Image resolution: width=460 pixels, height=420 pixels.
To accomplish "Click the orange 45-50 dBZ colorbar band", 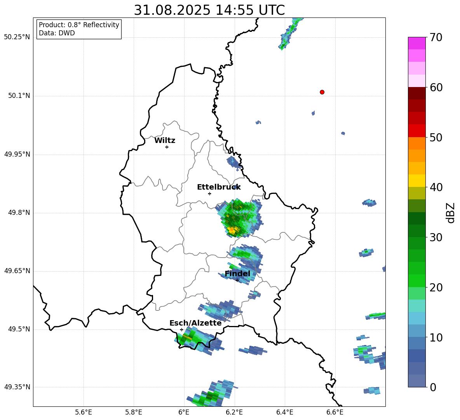I will (416, 150).
